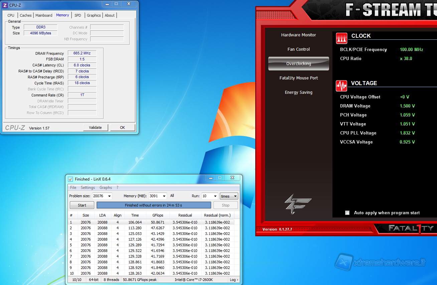Image resolution: width=437 pixels, height=285 pixels.
Task: Select Hardware Monitor in F-Stream sidebar
Action: (298, 35)
